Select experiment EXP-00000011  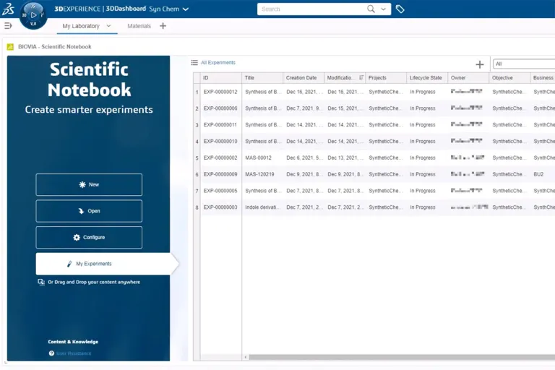(220, 124)
